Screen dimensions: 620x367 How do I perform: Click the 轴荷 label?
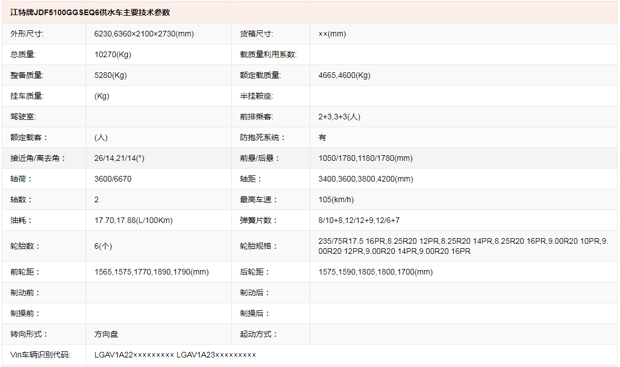[21, 179]
